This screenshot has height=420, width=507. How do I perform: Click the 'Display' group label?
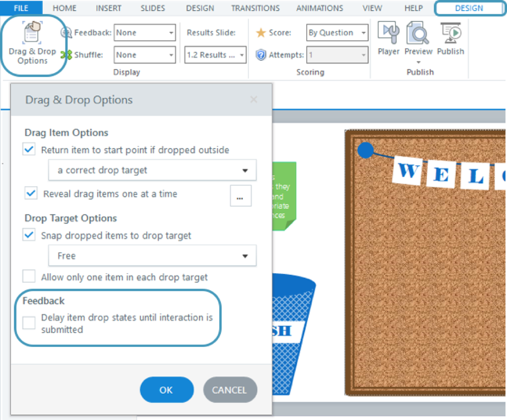(126, 72)
